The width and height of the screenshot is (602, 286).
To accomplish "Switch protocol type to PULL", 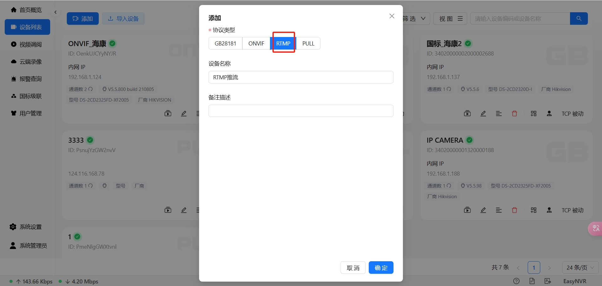I will click(x=308, y=43).
